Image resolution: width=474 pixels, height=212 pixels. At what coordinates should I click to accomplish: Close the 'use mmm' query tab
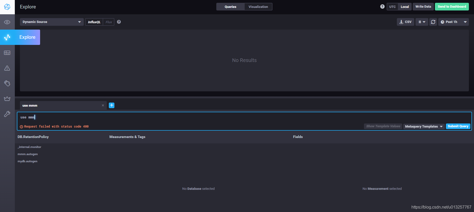103,105
